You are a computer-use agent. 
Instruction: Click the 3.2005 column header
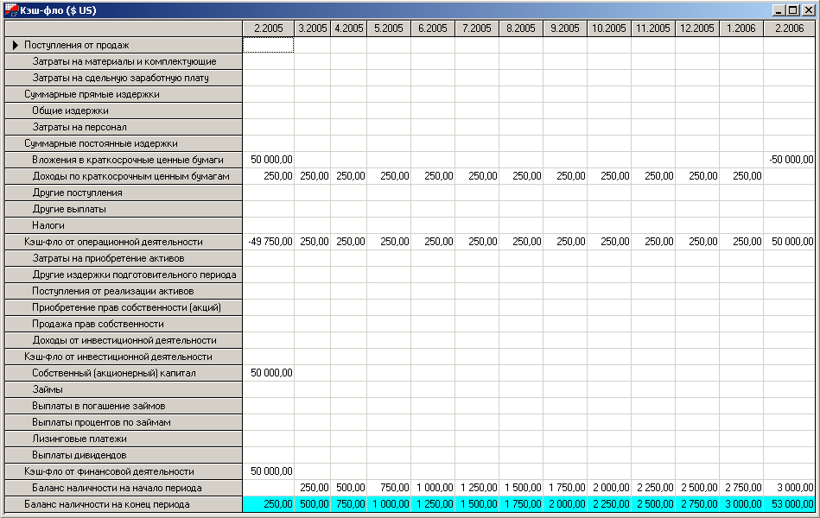pos(312,28)
